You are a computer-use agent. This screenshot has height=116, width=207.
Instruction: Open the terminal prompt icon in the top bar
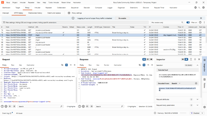click(199, 7)
